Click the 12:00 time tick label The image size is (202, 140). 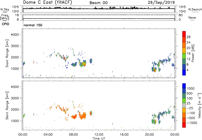click(x=99, y=135)
